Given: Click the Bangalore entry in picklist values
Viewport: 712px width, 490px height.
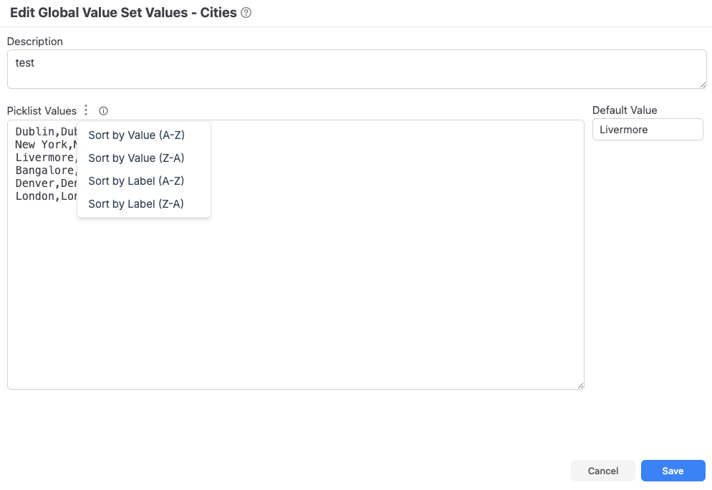Looking at the screenshot, I should pyautogui.click(x=45, y=170).
